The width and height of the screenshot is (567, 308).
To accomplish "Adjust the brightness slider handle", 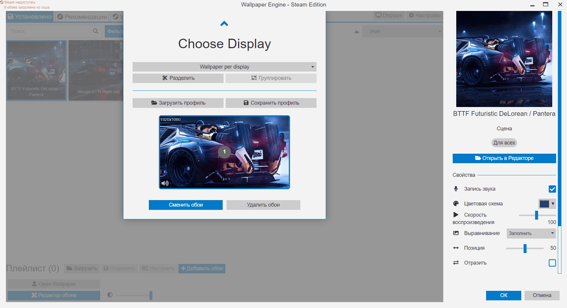I will (151, 295).
